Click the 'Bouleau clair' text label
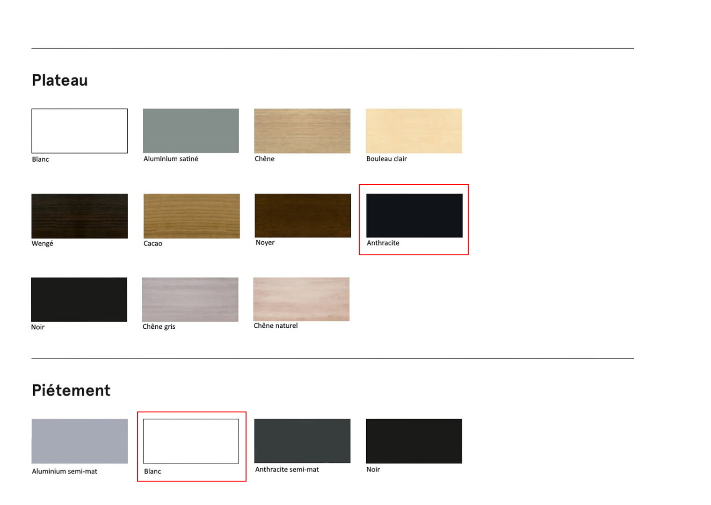The height and width of the screenshot is (505, 711). pos(386,159)
